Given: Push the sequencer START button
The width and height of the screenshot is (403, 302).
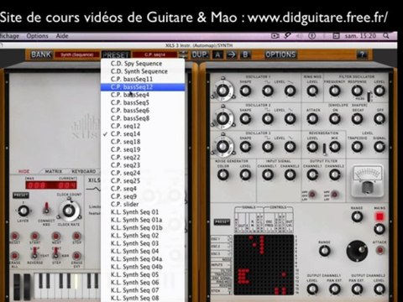Looking at the screenshot, I should tap(34, 237).
